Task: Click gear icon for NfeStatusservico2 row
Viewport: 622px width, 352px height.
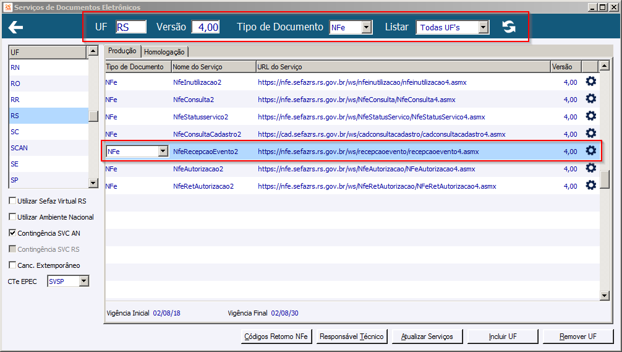Action: [x=590, y=116]
